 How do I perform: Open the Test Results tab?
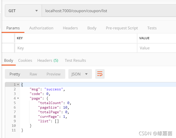(x=75, y=61)
